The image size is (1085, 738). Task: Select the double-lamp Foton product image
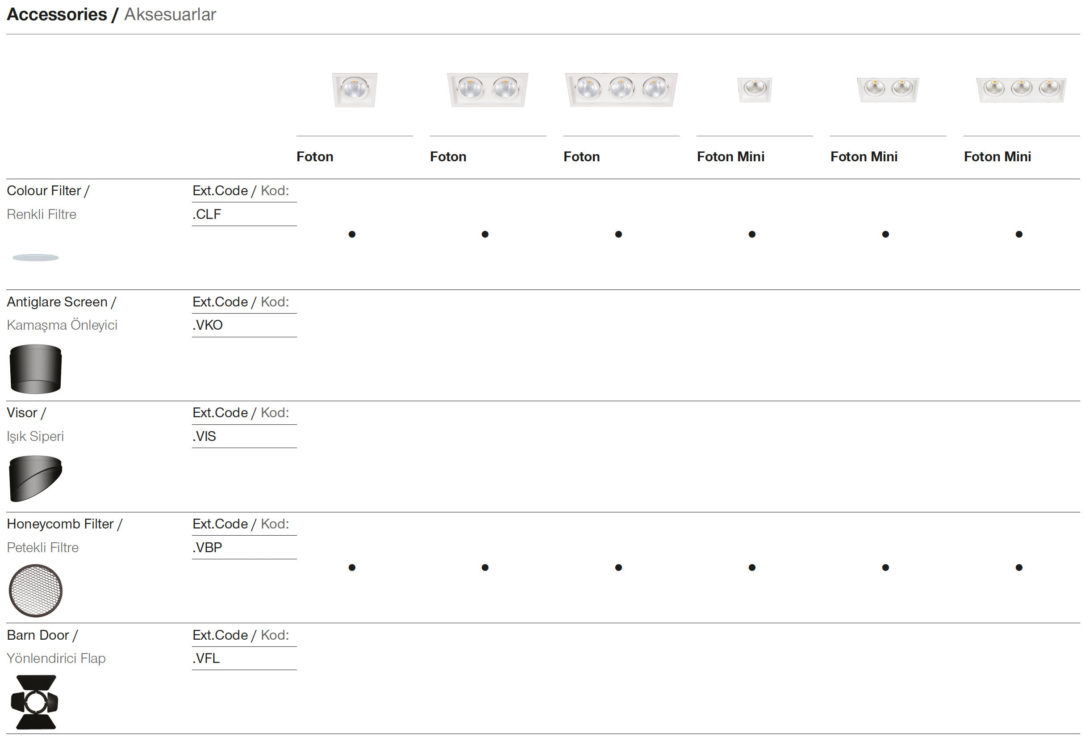(488, 90)
